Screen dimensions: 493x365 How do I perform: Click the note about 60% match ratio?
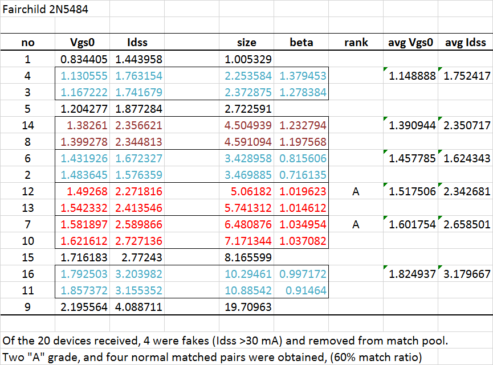click(212, 357)
